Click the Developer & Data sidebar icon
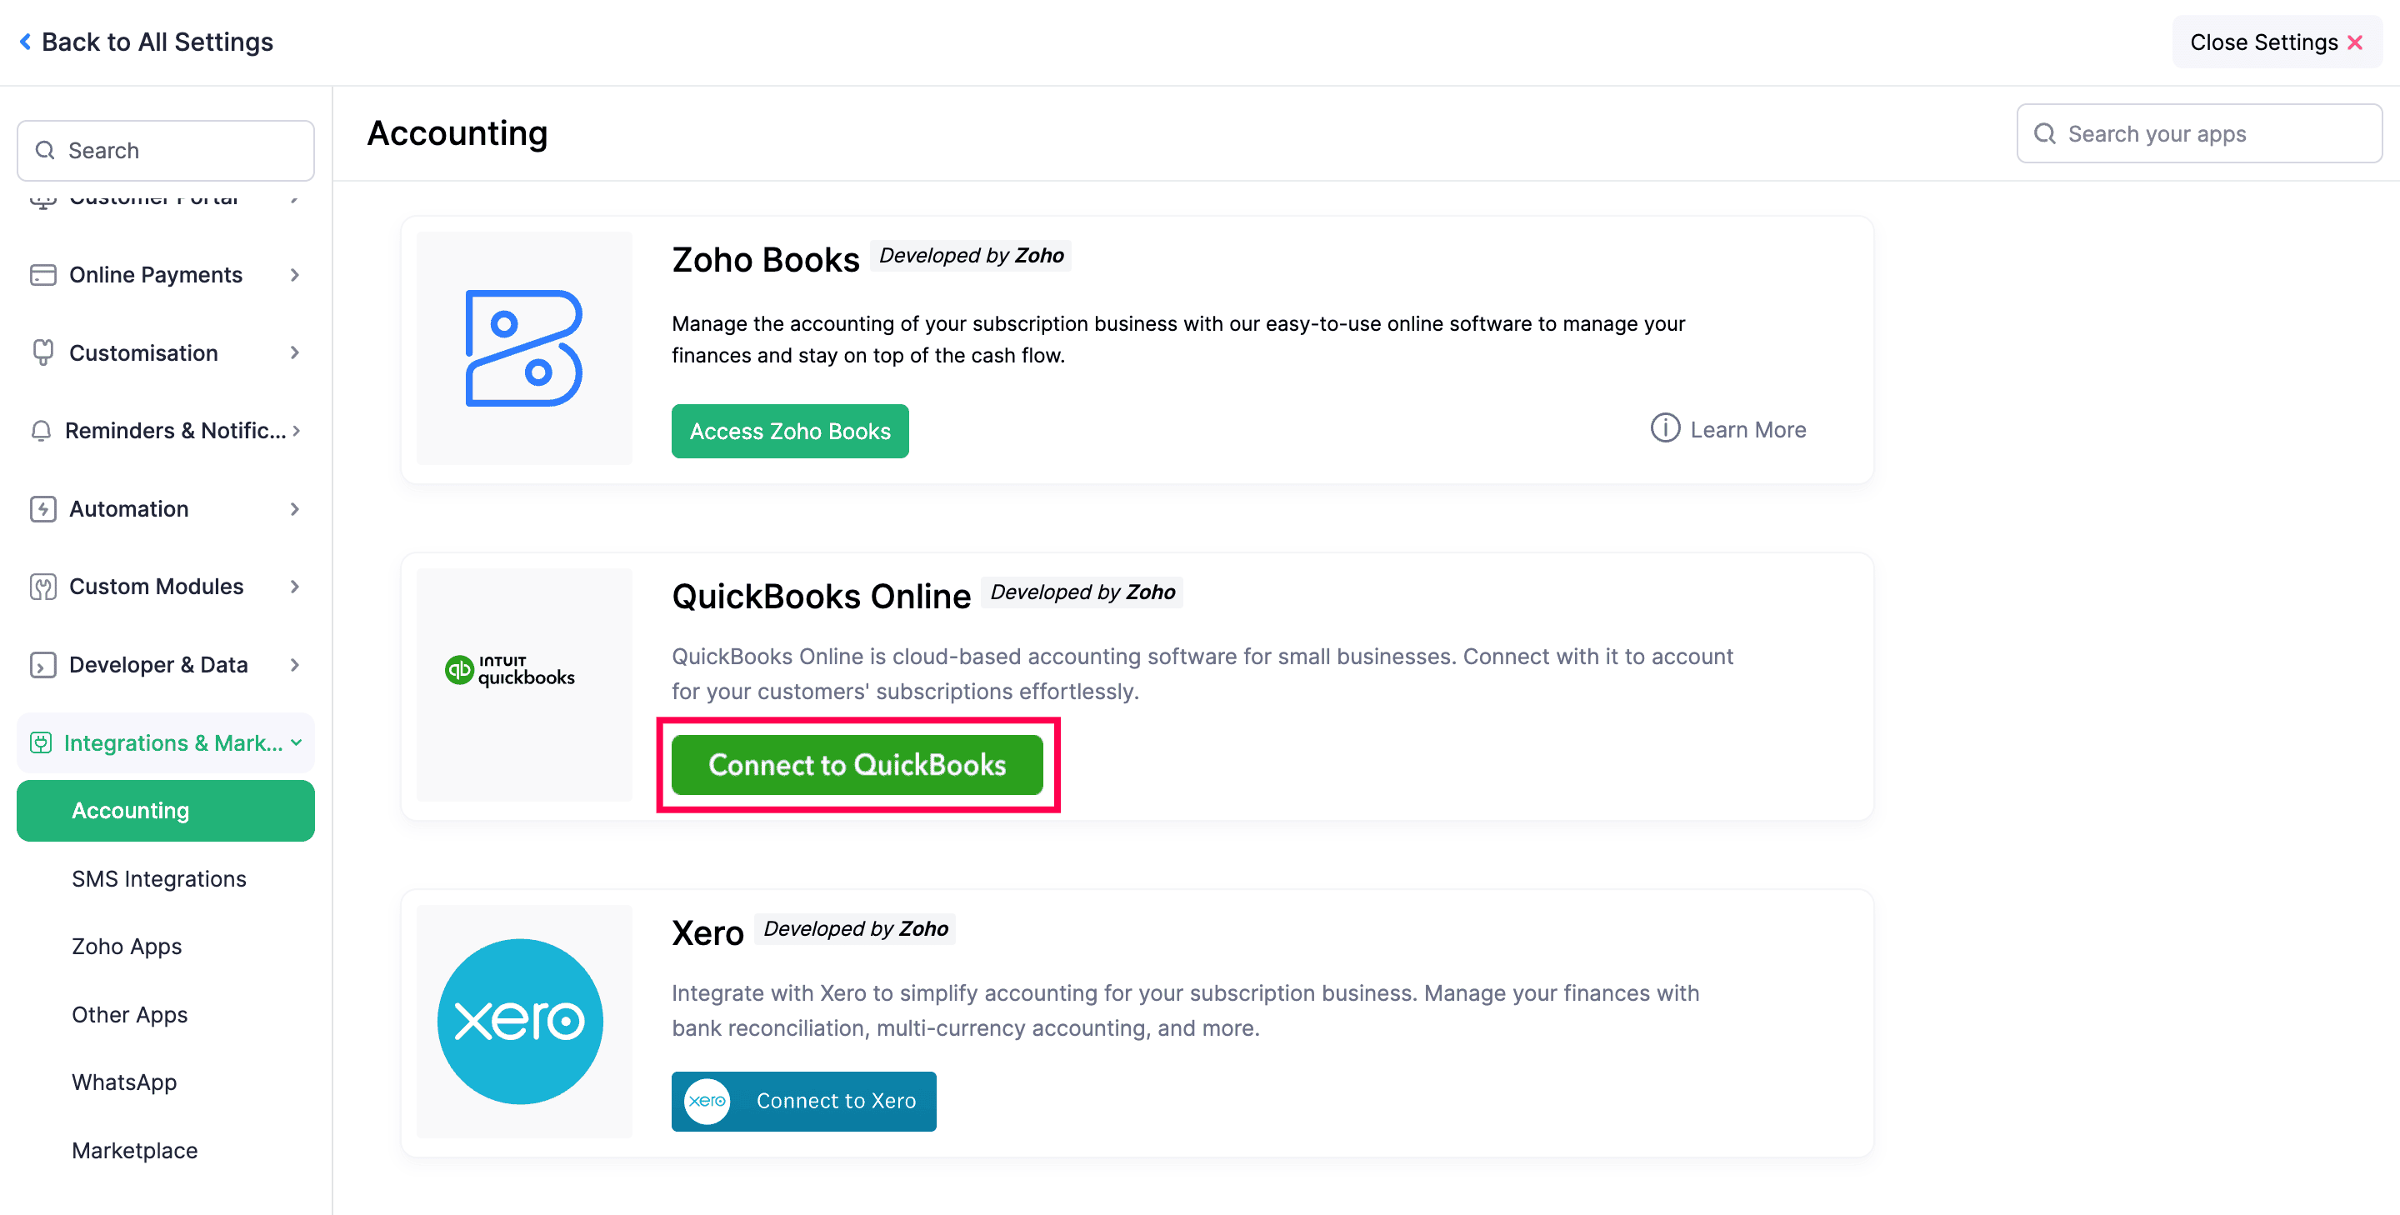Screen dimensions: 2400x1215 pyautogui.click(x=42, y=664)
